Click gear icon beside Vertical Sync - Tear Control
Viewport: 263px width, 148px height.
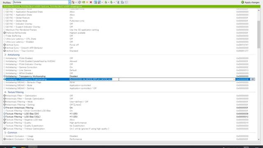[x=5, y=51]
